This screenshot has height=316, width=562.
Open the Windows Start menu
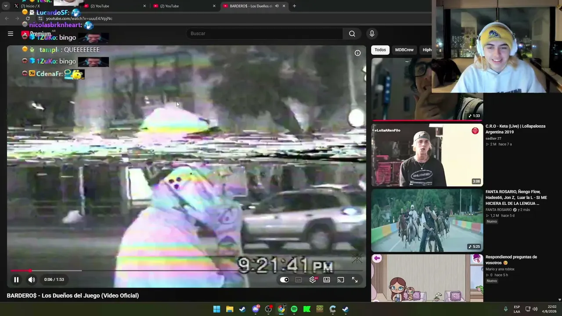pos(217,309)
